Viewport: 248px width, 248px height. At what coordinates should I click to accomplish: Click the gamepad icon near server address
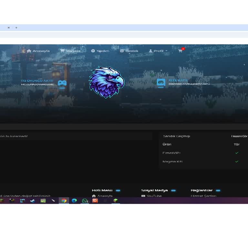62,83
